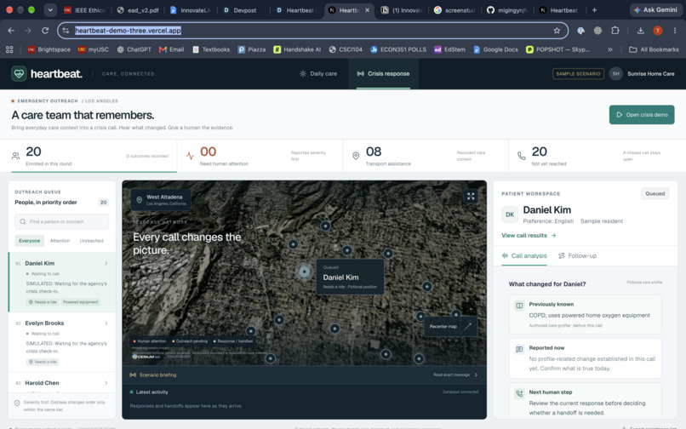Open the Call analysis tab

point(524,255)
